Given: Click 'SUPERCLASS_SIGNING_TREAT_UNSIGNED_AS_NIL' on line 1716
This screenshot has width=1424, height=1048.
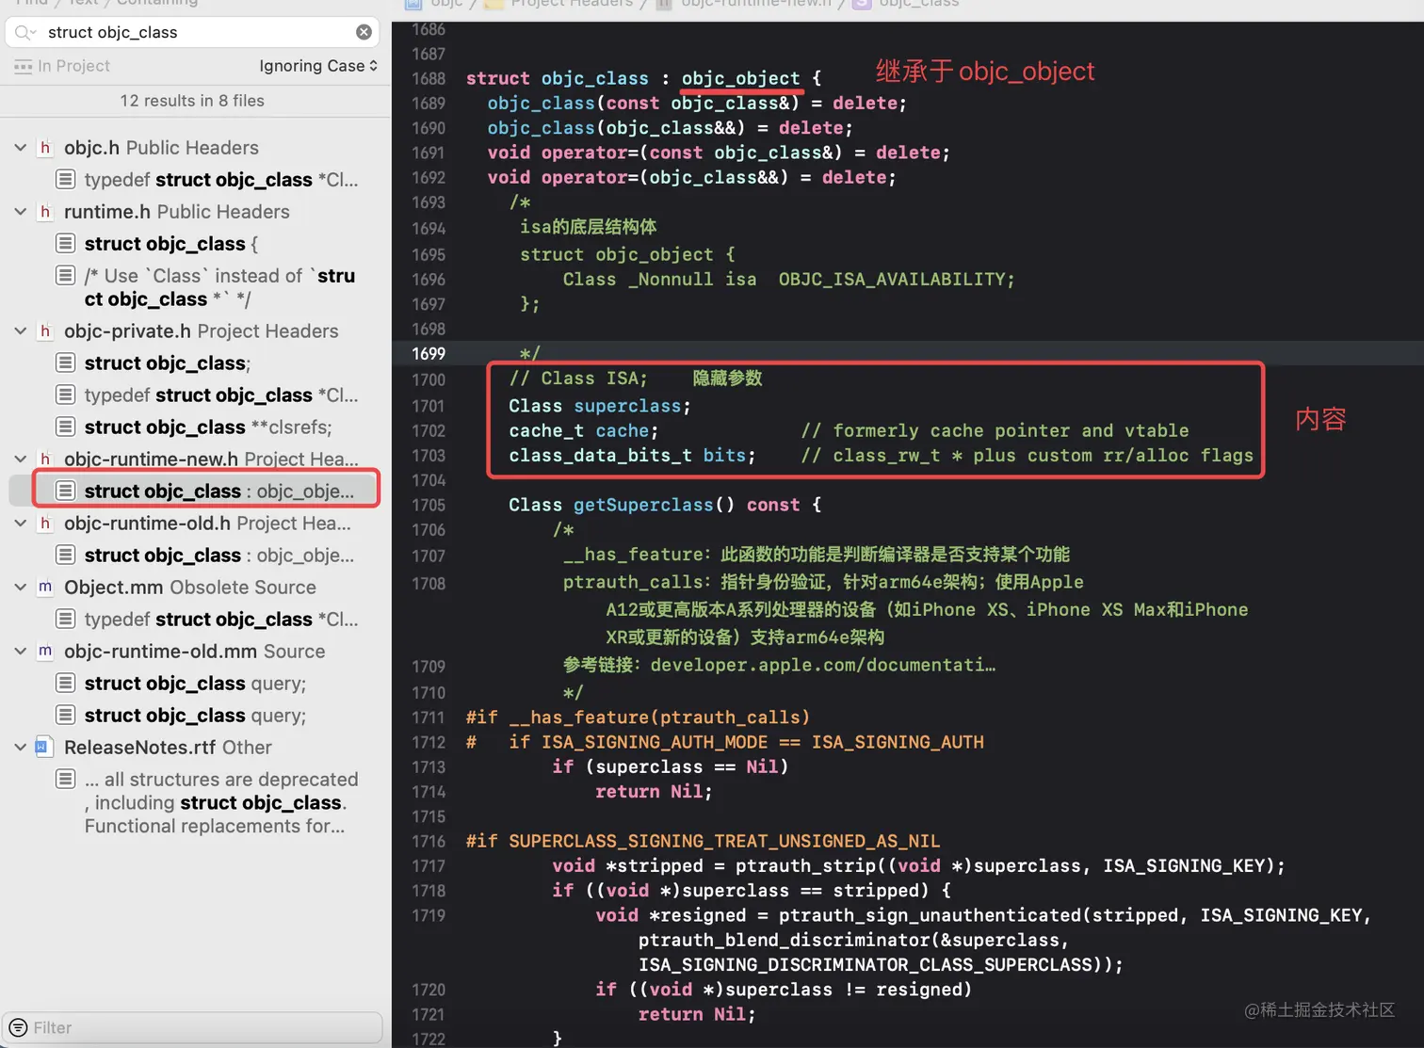Looking at the screenshot, I should [724, 841].
